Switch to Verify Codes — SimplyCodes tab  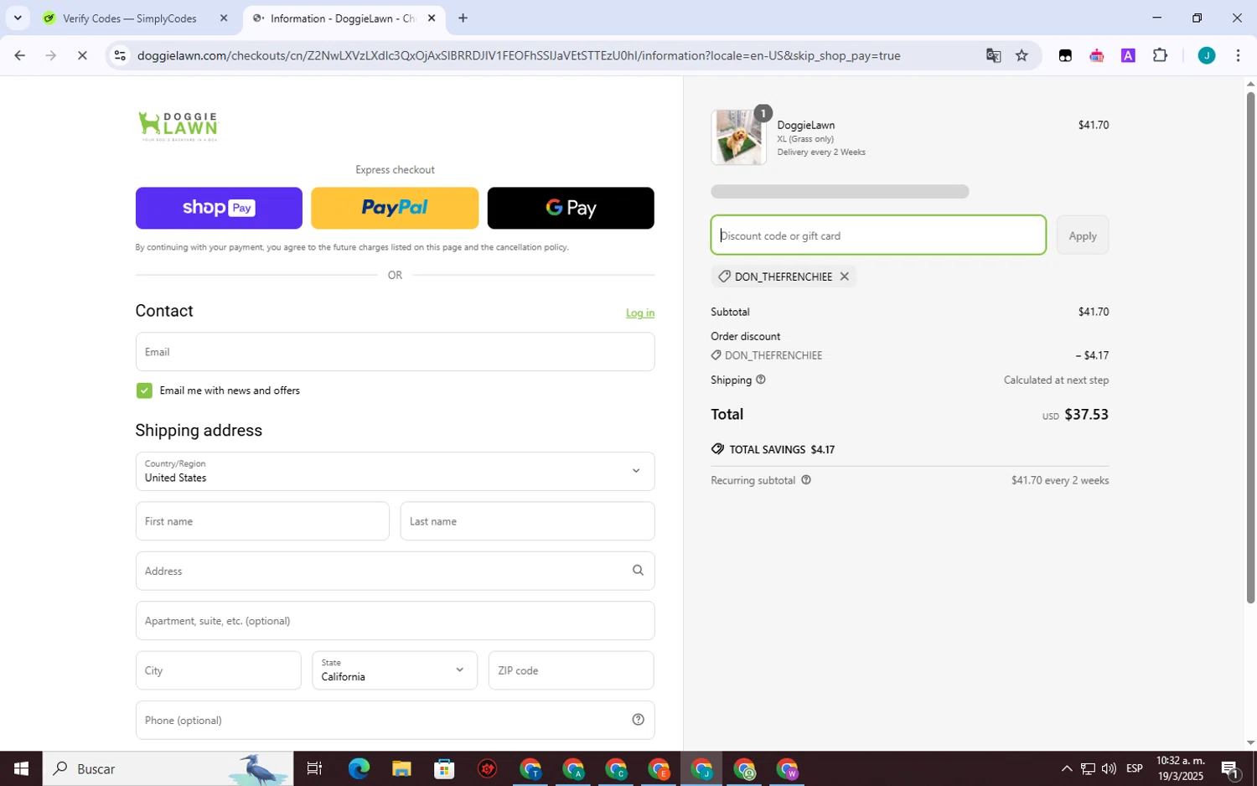pos(130,18)
